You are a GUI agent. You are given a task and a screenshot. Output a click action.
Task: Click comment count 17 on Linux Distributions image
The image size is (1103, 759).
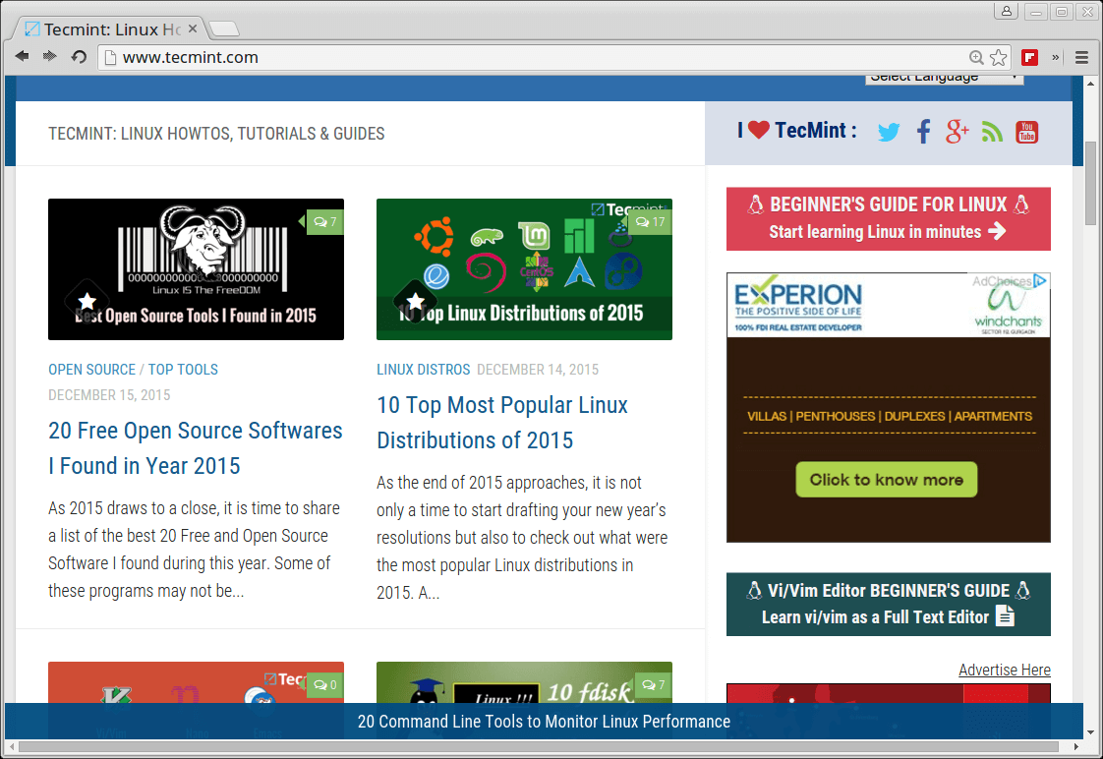coord(650,222)
